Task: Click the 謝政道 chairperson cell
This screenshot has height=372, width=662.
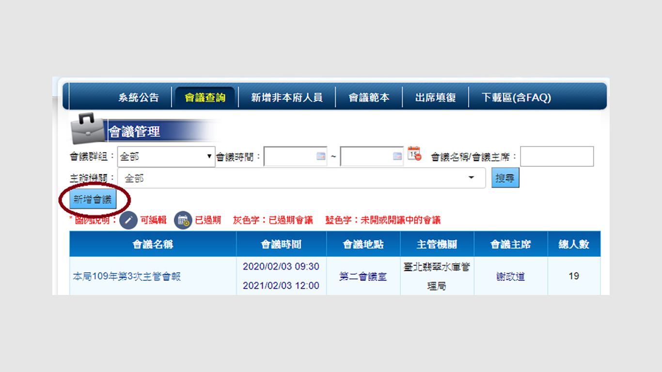Action: (x=510, y=277)
